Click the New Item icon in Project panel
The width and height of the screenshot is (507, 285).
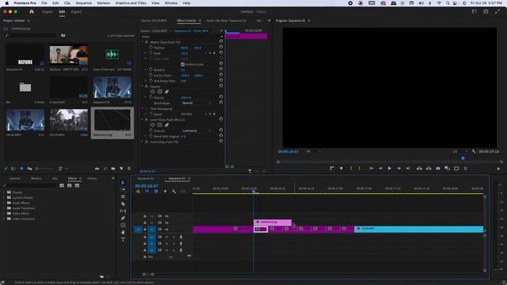click(x=121, y=169)
